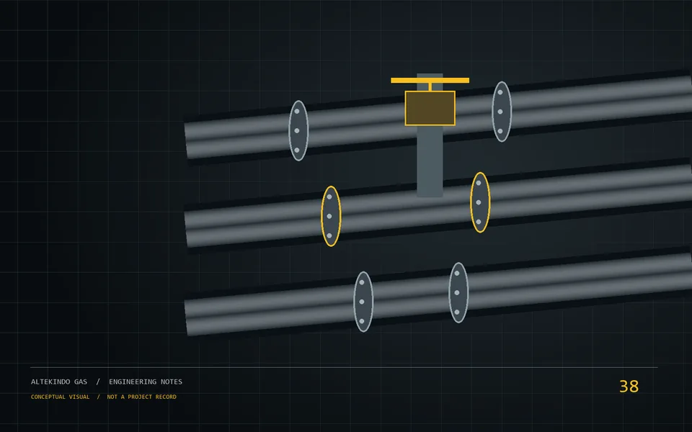Click the center bolt of top-left flange
Screen dimensions: 692x432
(x=297, y=130)
